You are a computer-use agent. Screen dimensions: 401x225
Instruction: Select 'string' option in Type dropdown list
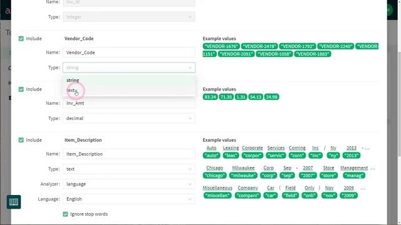129,80
